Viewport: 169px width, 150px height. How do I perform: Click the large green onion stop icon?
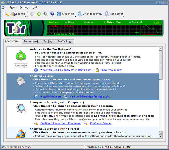tap(21, 55)
